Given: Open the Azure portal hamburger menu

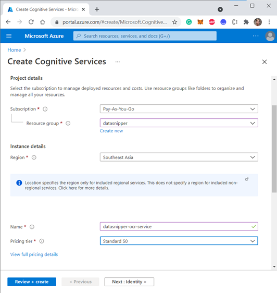Looking at the screenshot, I should point(9,36).
